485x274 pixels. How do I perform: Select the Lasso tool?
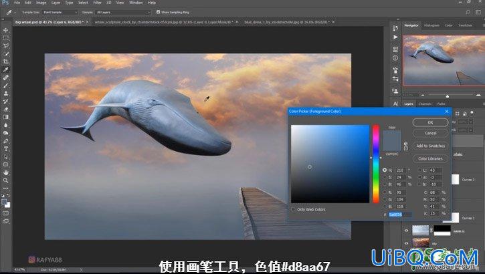click(x=5, y=45)
